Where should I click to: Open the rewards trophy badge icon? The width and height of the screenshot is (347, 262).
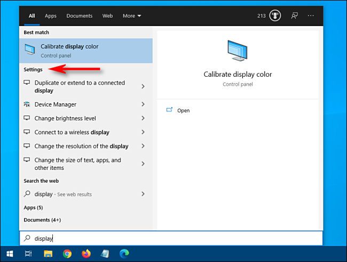275,15
